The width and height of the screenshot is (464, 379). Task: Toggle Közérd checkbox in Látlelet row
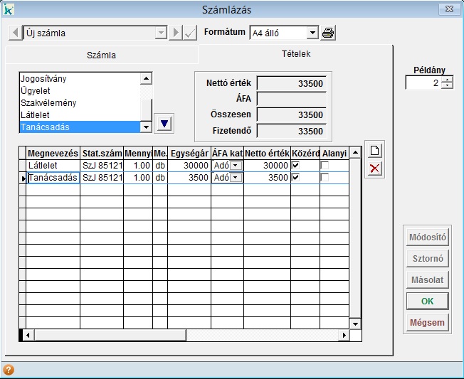coord(296,165)
